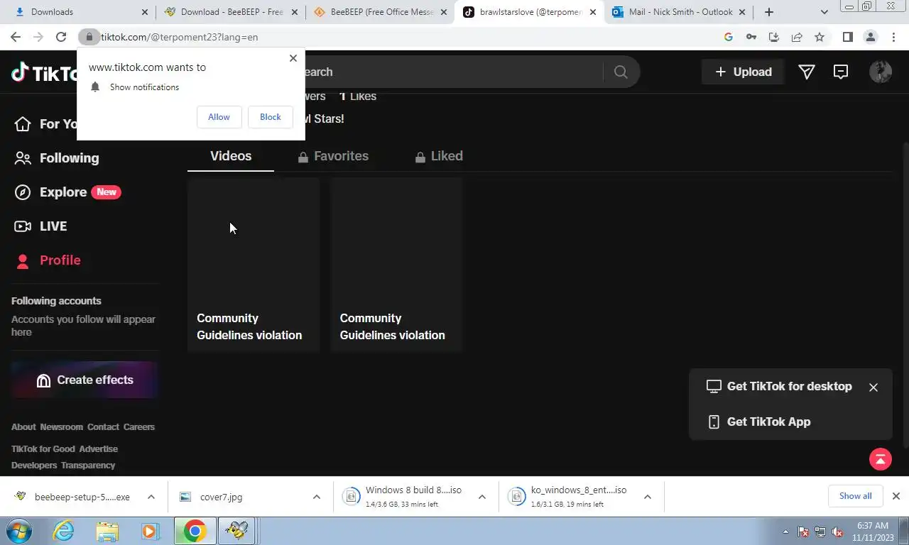Open Explore in the sidebar
909x545 pixels.
(67, 192)
